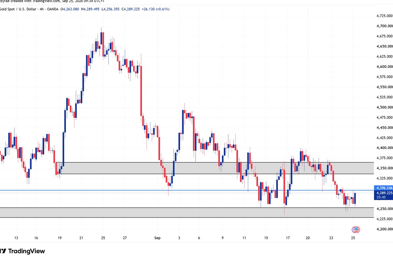Click the change value +26.130 (+0.61%)

(x=155, y=9)
